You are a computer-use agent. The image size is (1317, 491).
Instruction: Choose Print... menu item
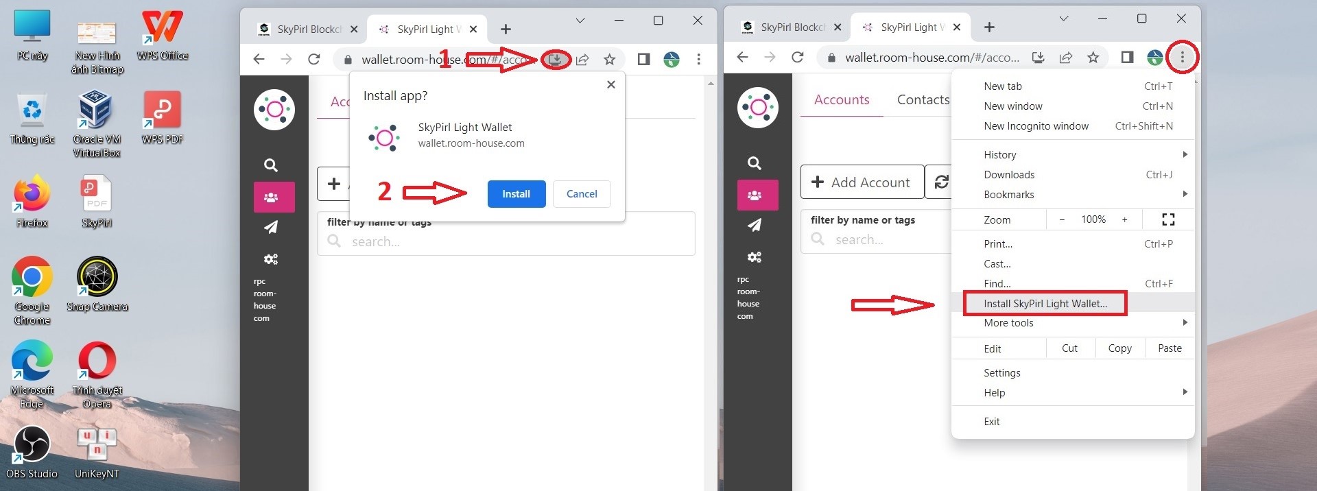click(x=1073, y=244)
